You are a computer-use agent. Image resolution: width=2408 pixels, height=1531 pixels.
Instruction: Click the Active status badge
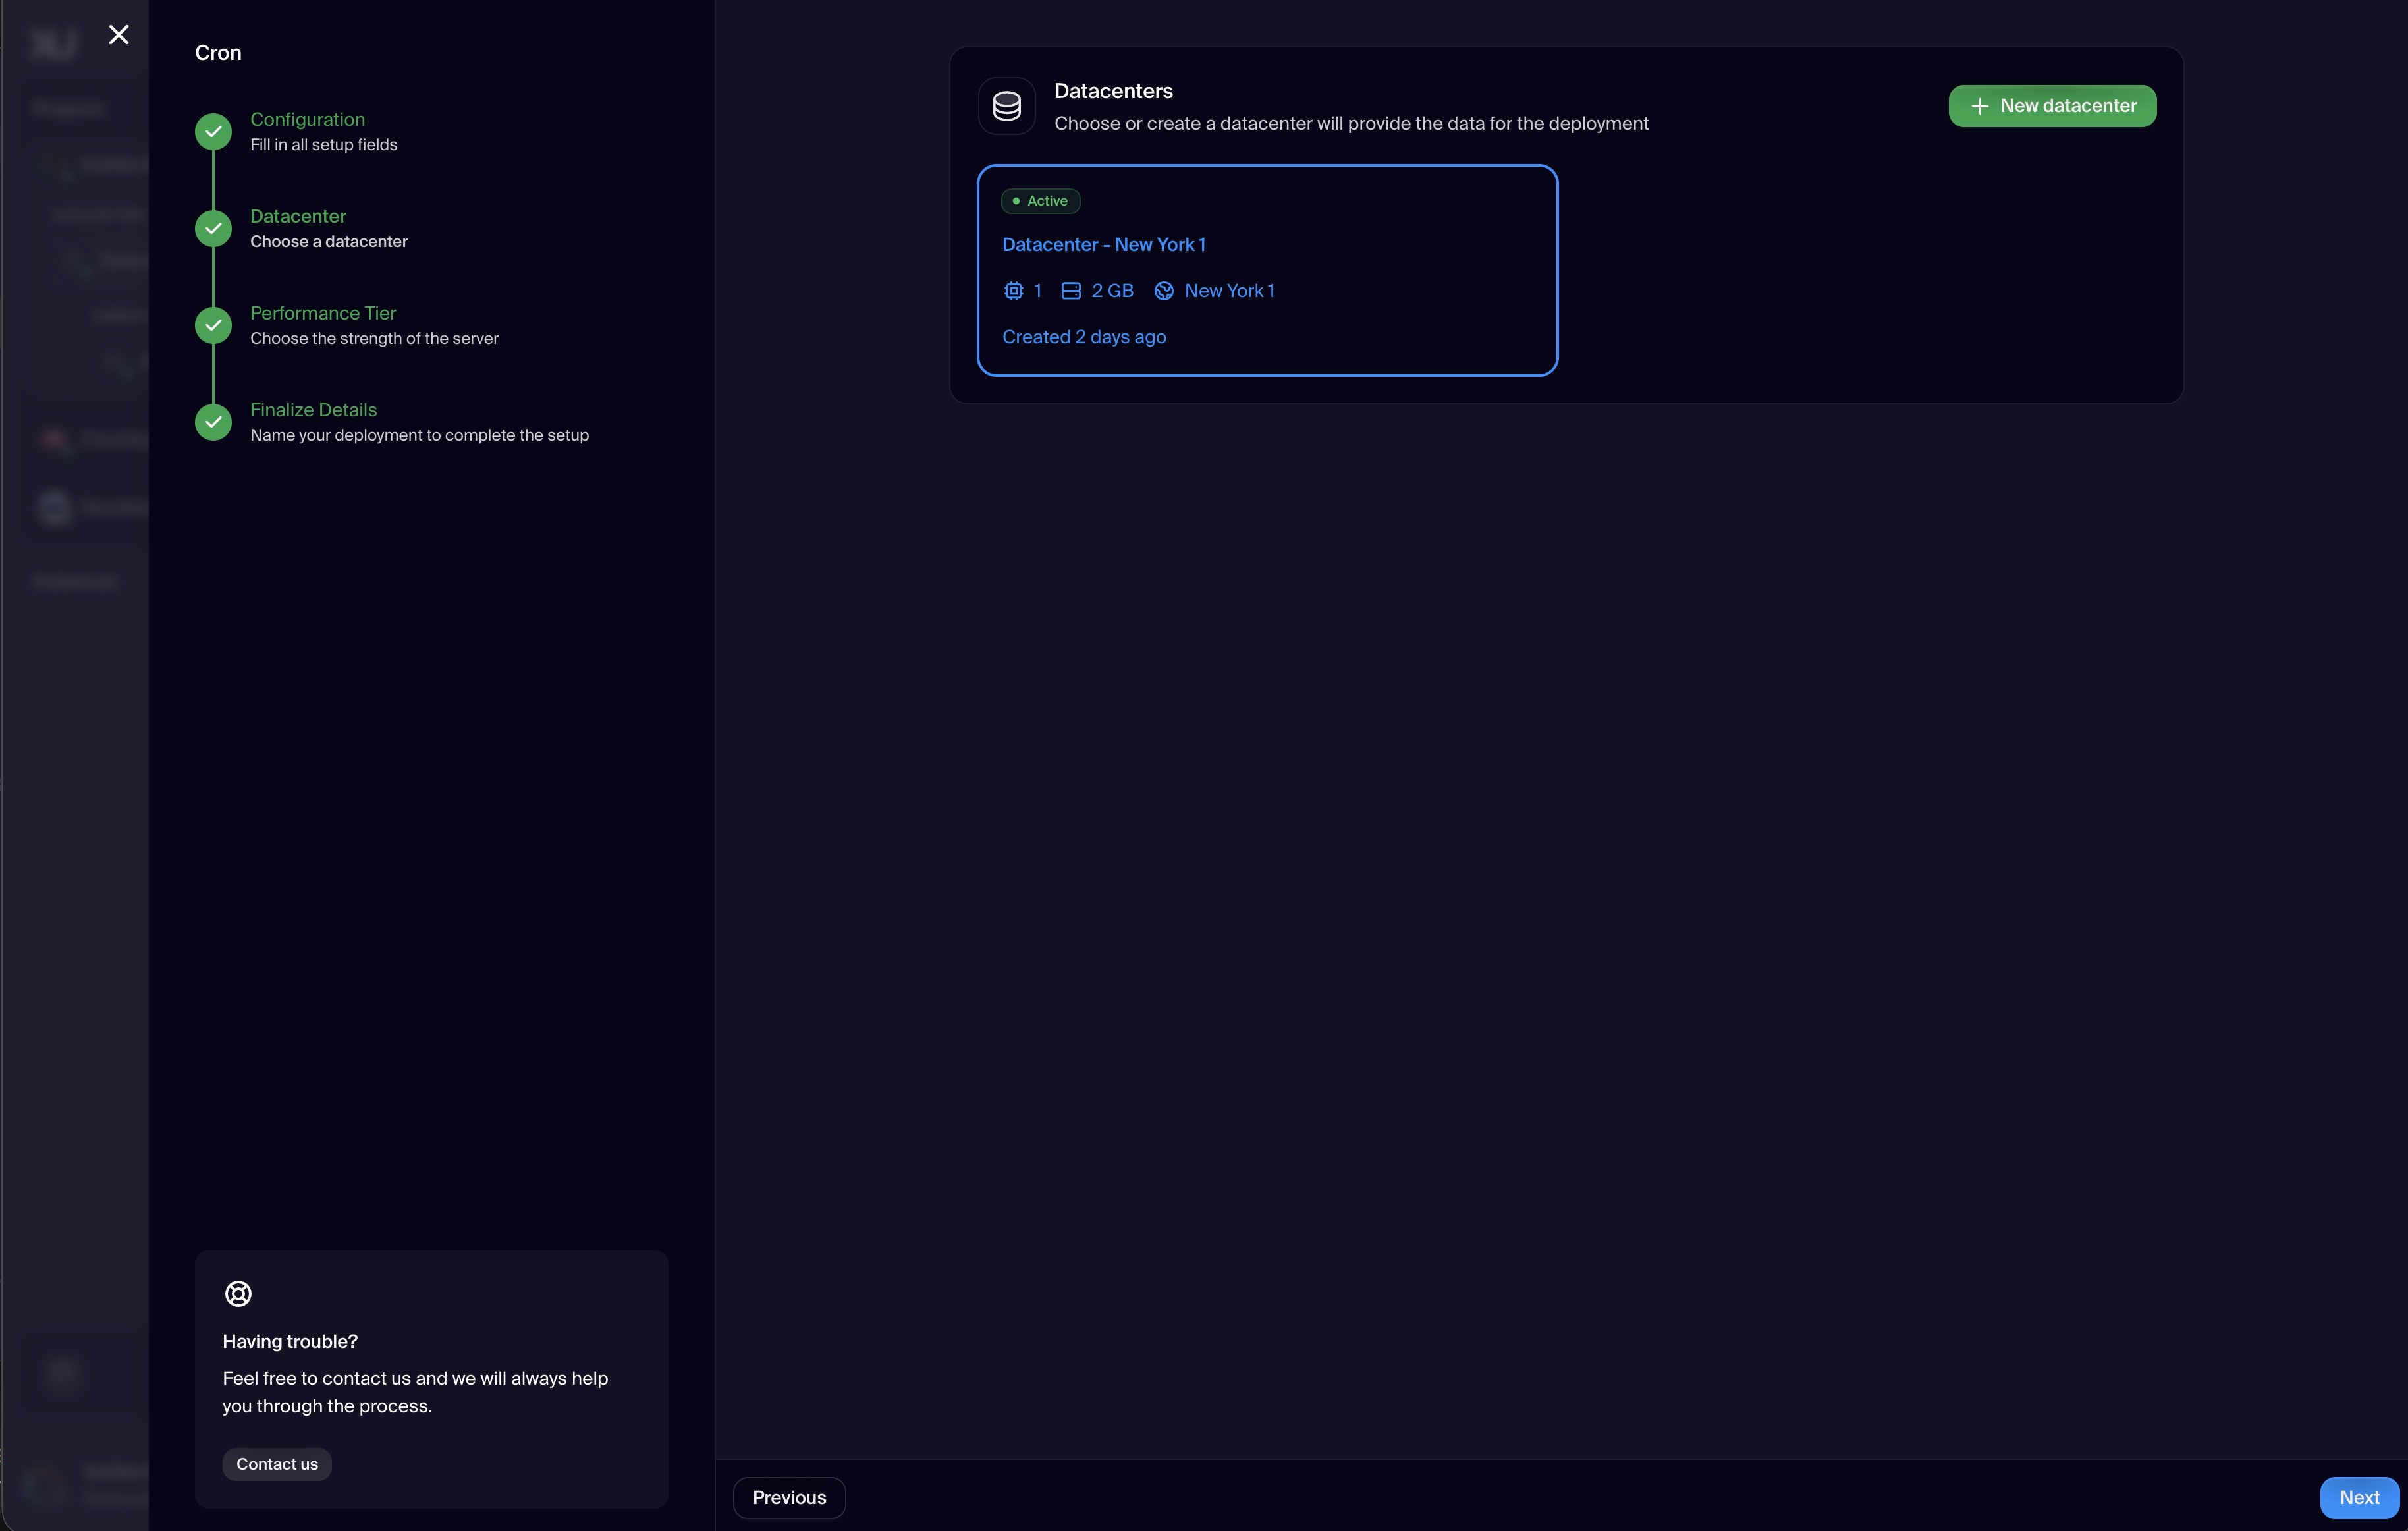pos(1040,201)
